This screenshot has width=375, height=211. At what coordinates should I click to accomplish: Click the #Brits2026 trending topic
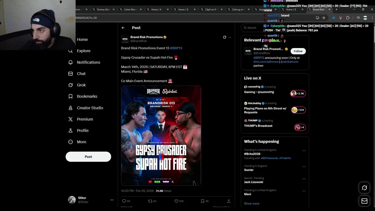pos(252,154)
